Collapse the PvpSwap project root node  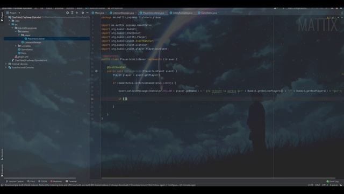(6, 17)
